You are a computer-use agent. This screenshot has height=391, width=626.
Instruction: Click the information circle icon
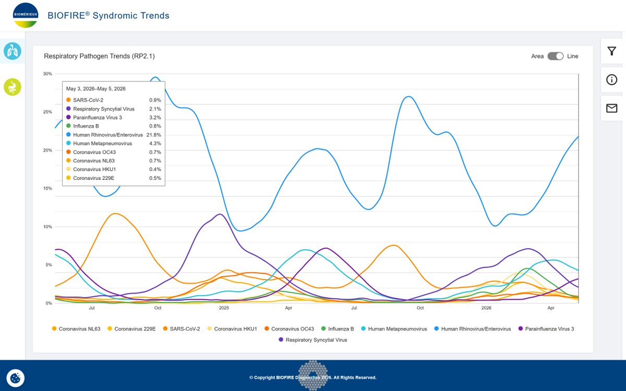pos(612,80)
